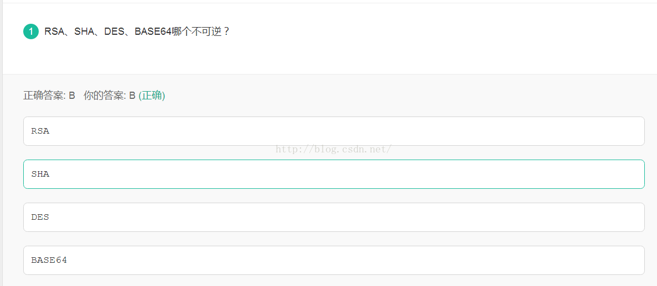Click the green question number 1 badge
Viewport: 657px width, 286px height.
coord(31,31)
